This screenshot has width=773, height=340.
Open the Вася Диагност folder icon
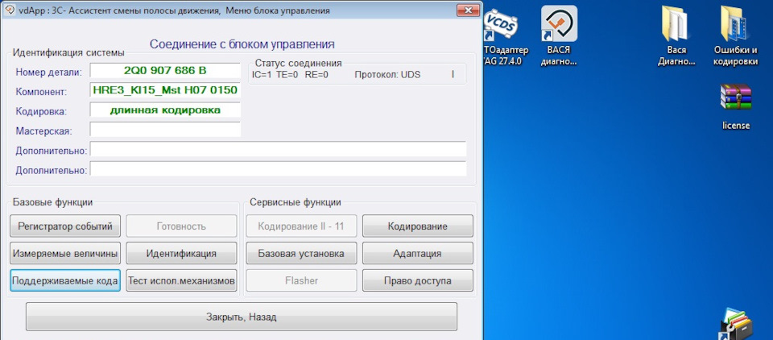point(676,24)
